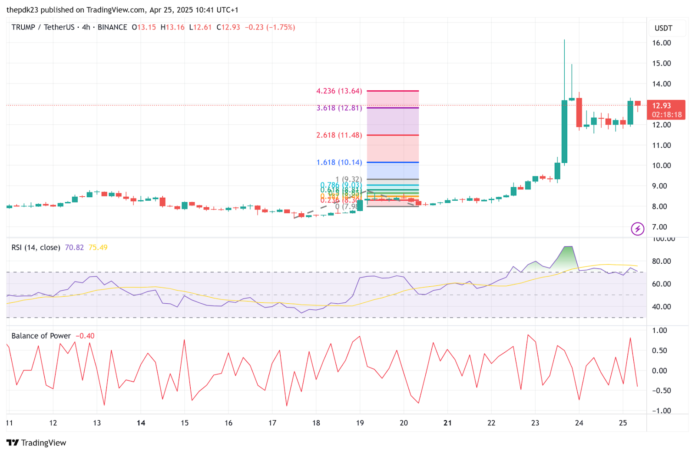695x454 pixels.
Task: Click the Fibonacci label 1.618 (10.14)
Action: 339,162
